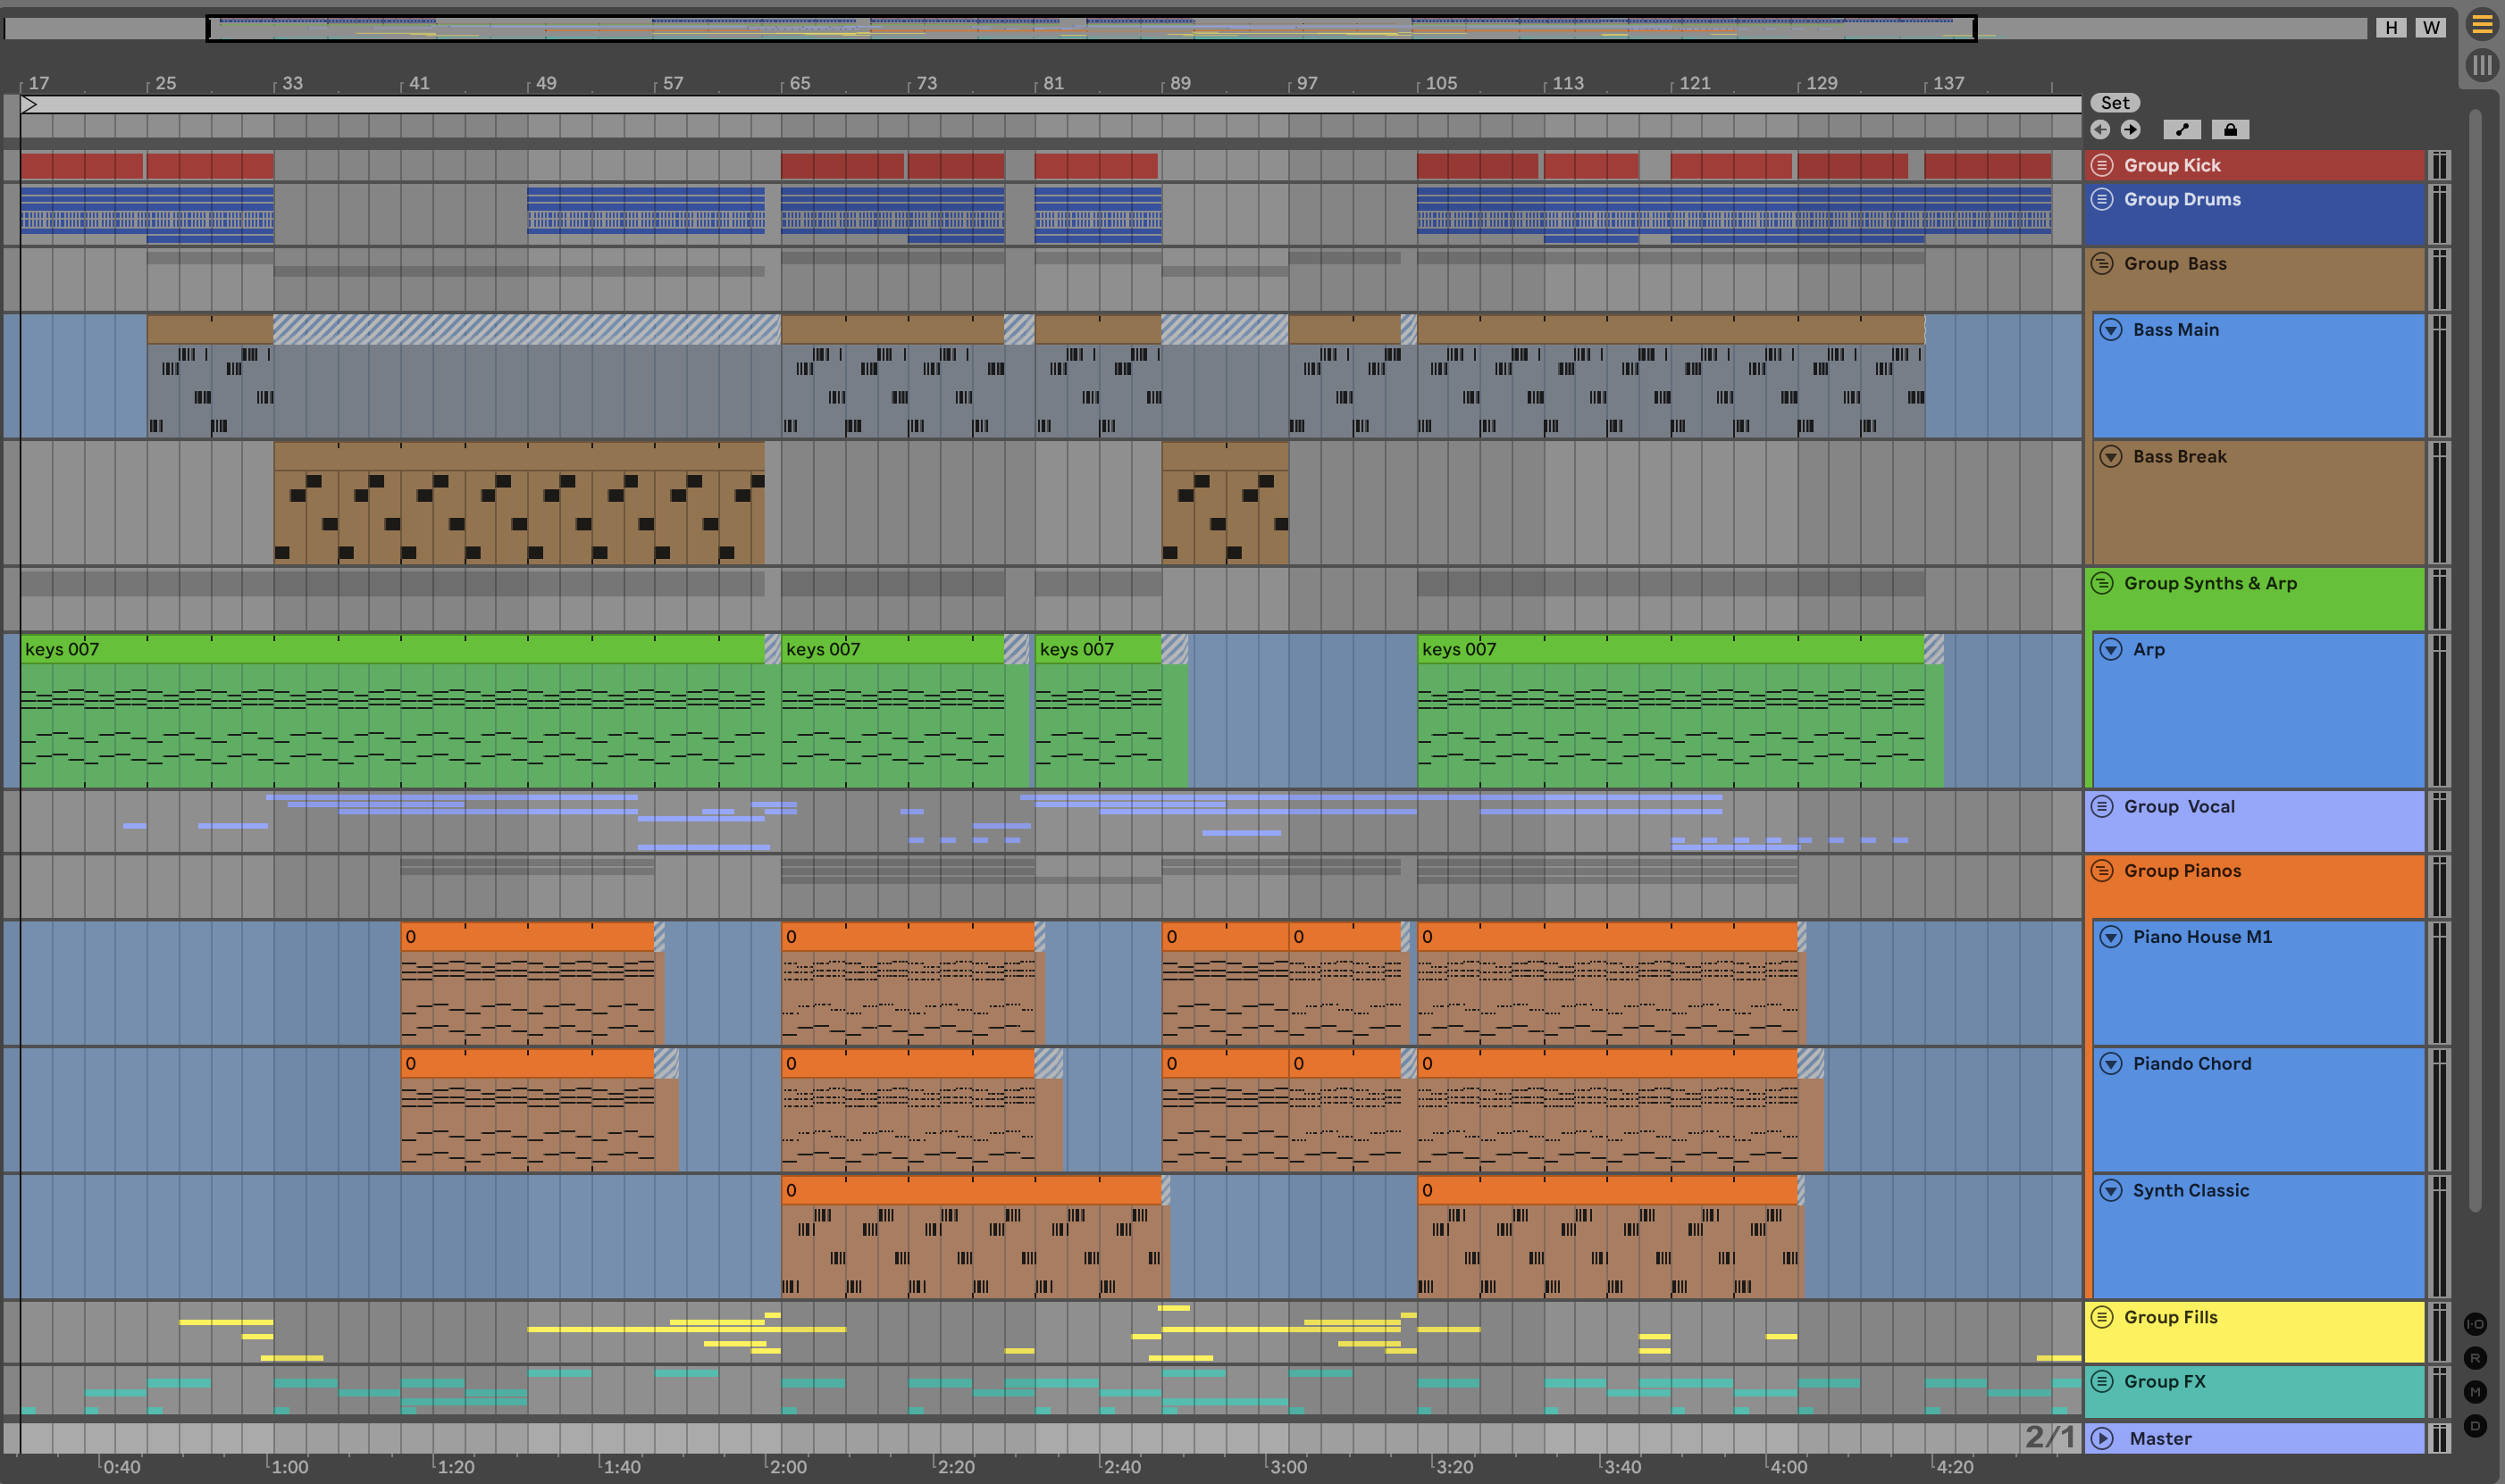Switch to Arrangement view with striped icon
Image resolution: width=2505 pixels, height=1484 pixels.
(2482, 25)
